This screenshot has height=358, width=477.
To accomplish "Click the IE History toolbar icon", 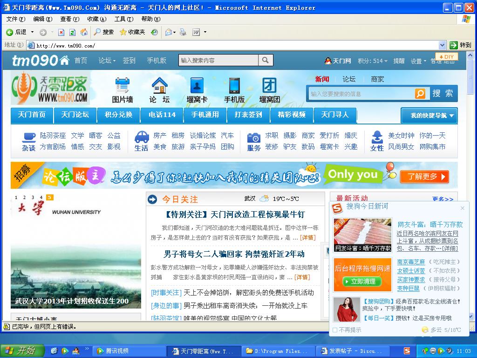I will (155, 32).
